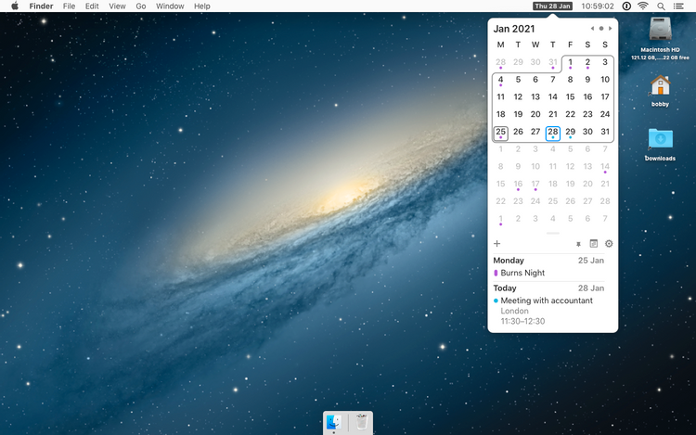This screenshot has width=696, height=435.
Task: Select January 25 in the calendar
Action: (501, 133)
